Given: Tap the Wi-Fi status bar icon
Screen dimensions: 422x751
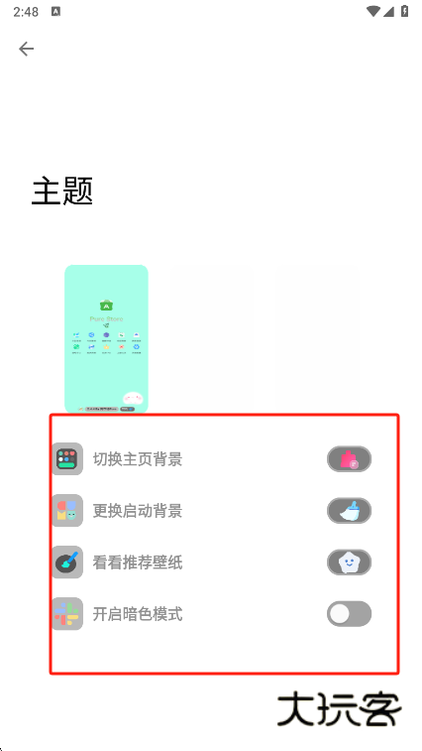Looking at the screenshot, I should coord(373,12).
